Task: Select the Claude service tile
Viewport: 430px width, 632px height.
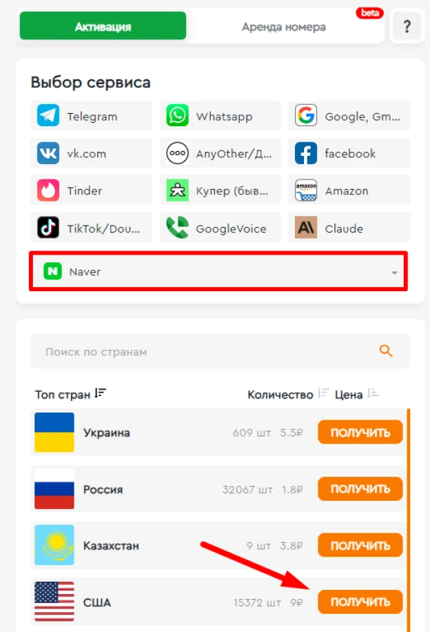Action: [349, 228]
